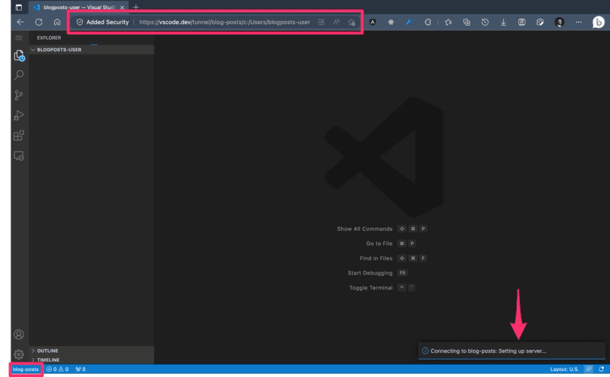Open the Search view in the sidebar
The image size is (610, 377).
tap(18, 74)
